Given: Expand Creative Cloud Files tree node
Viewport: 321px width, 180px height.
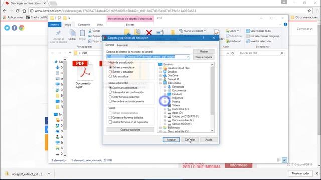Looking at the screenshot, I should tap(160, 68).
